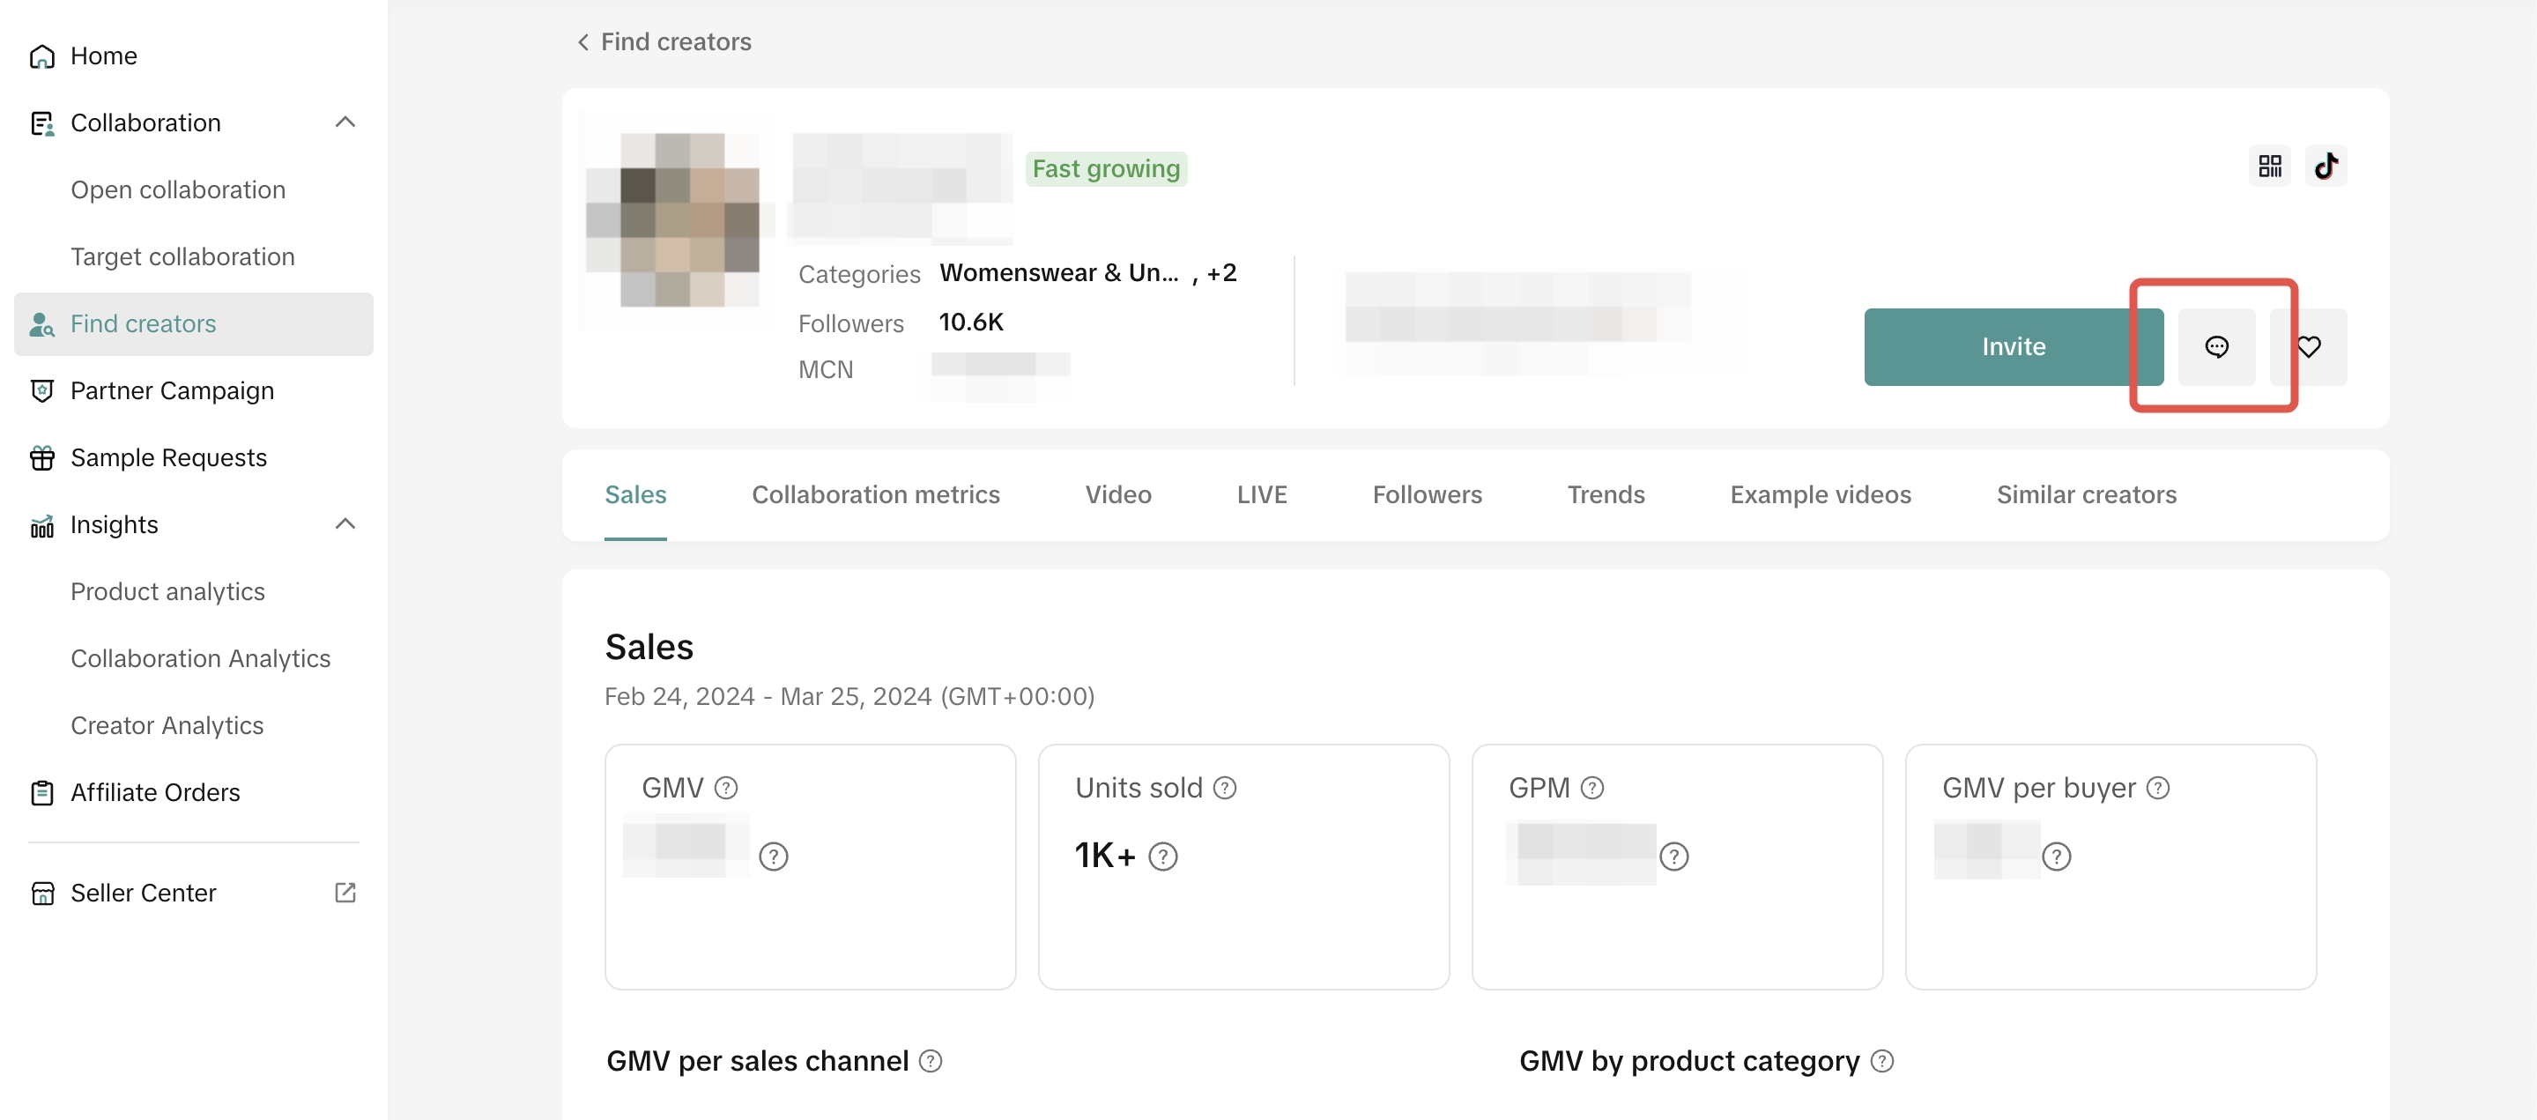
Task: Collapse the Insights section chevron
Action: (345, 524)
